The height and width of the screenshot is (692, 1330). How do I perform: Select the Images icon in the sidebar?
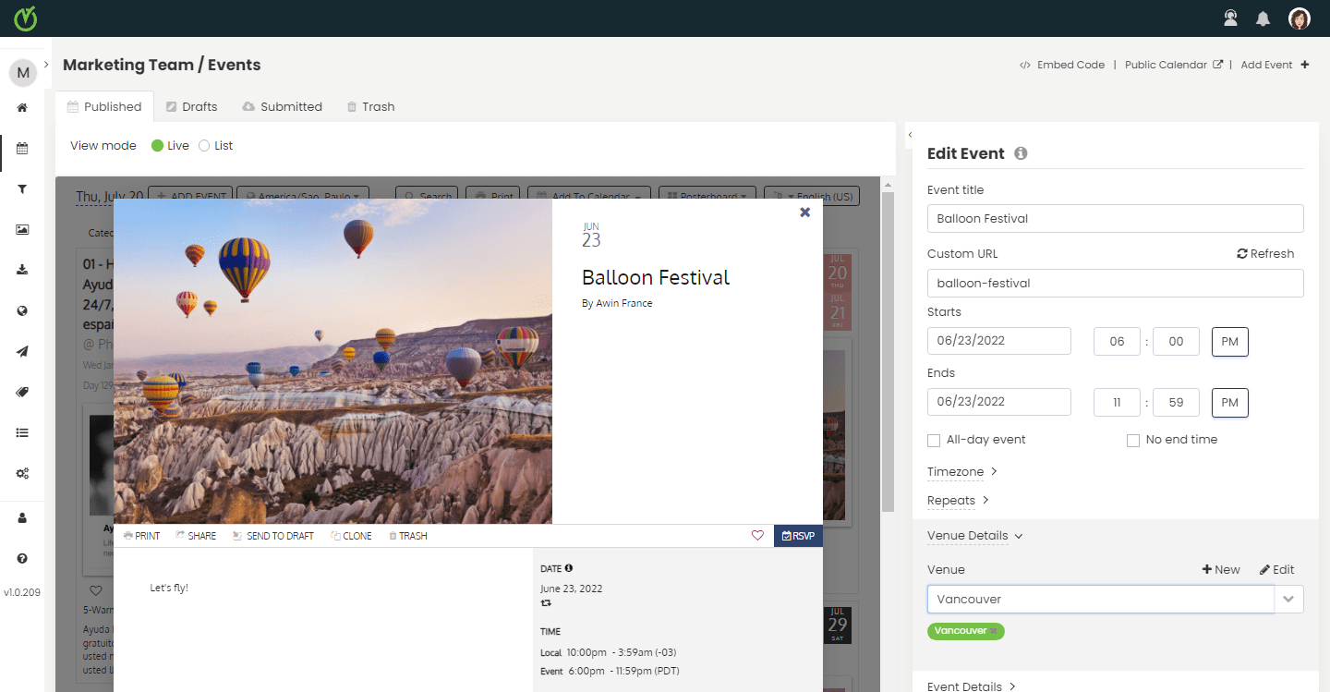click(x=22, y=229)
